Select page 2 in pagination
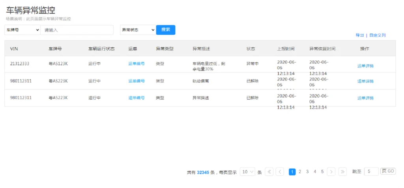The width and height of the screenshot is (404, 188). tap(300, 172)
